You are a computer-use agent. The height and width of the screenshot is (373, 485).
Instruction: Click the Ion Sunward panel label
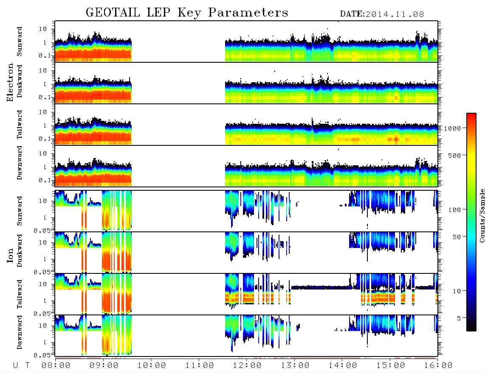[20, 211]
